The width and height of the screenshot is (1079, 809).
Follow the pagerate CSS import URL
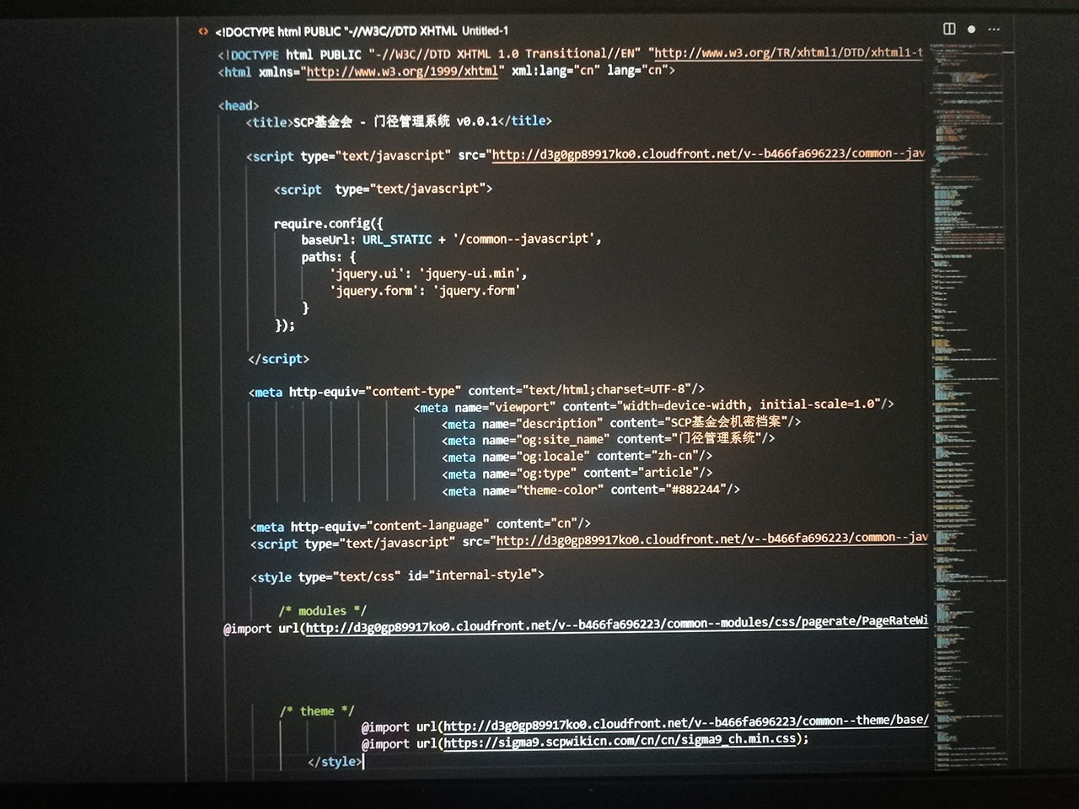coord(615,624)
